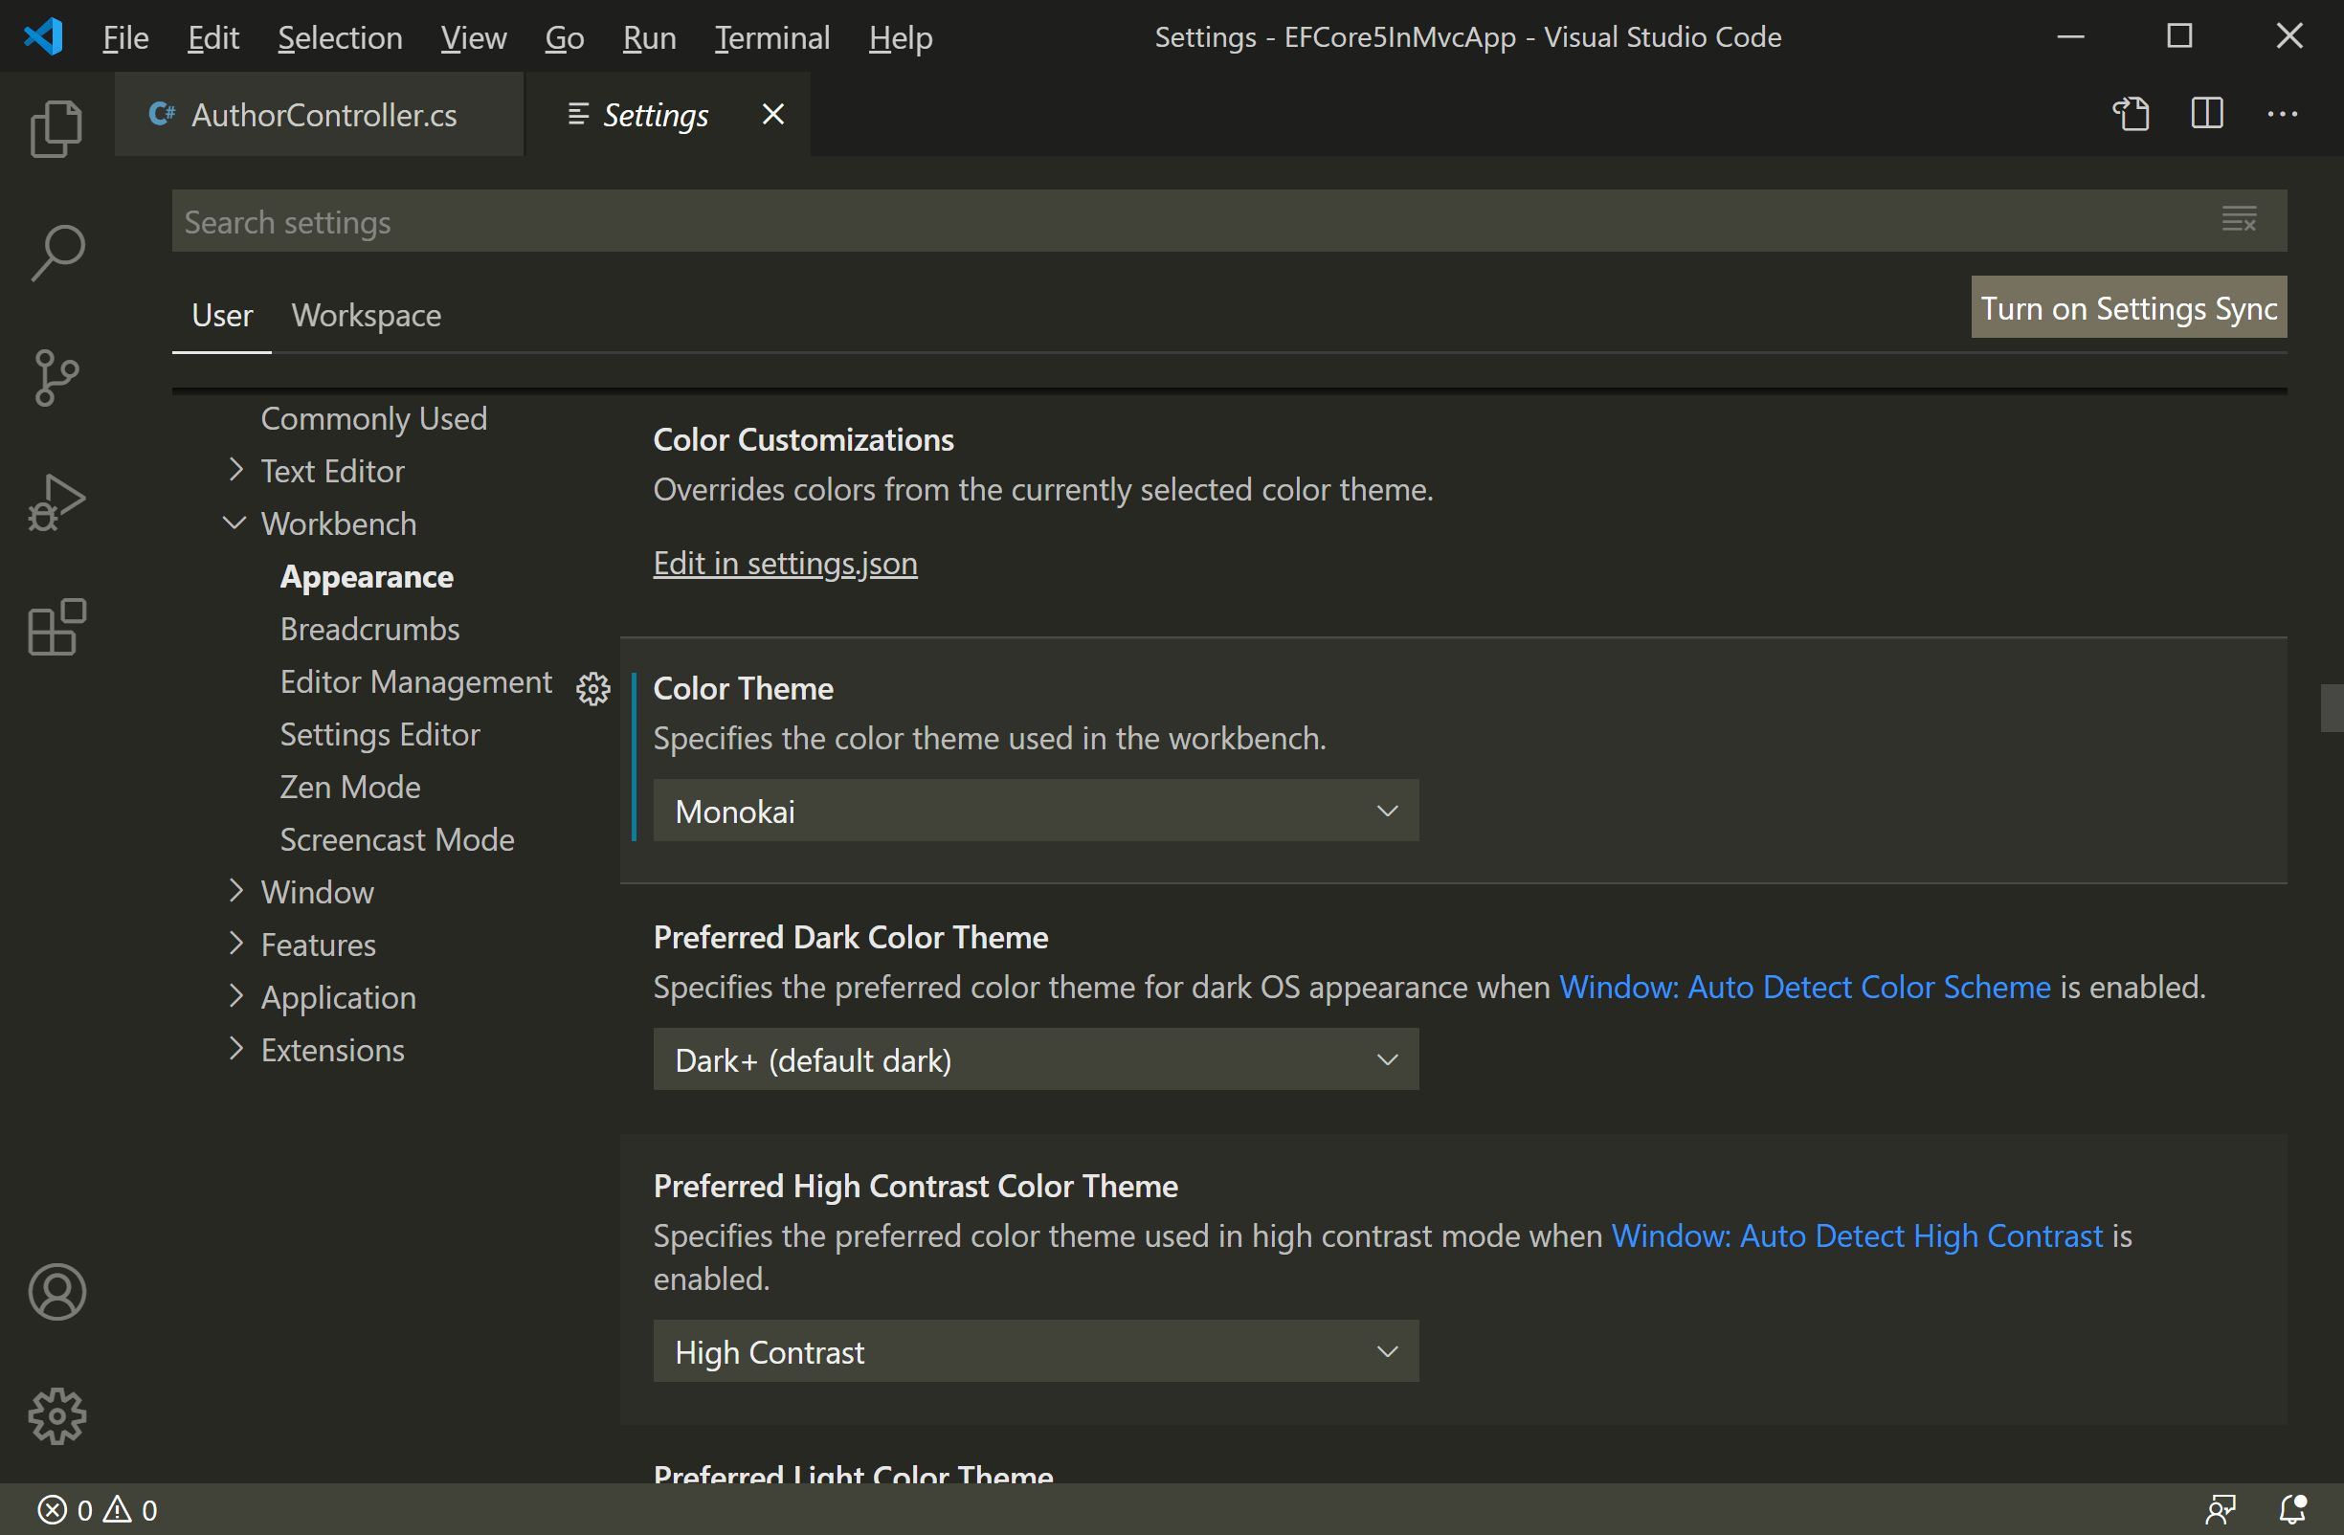The image size is (2344, 1535).
Task: Split the editor to the right
Action: [x=2206, y=113]
